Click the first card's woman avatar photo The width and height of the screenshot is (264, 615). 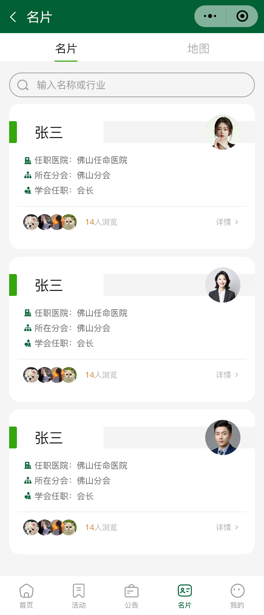(222, 132)
